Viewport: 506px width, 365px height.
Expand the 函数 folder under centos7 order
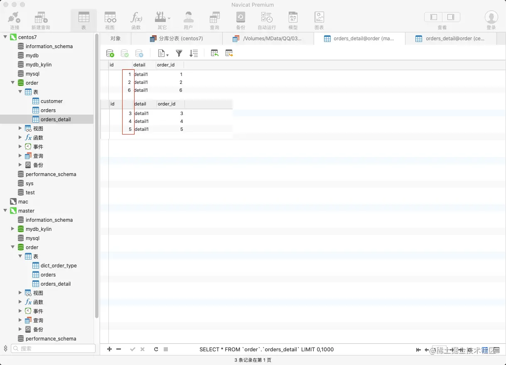pos(20,137)
